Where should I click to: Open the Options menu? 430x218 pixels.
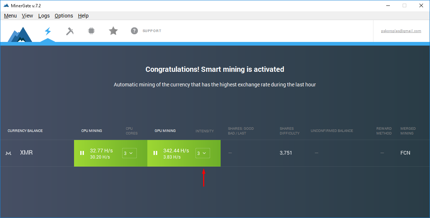[x=64, y=16]
